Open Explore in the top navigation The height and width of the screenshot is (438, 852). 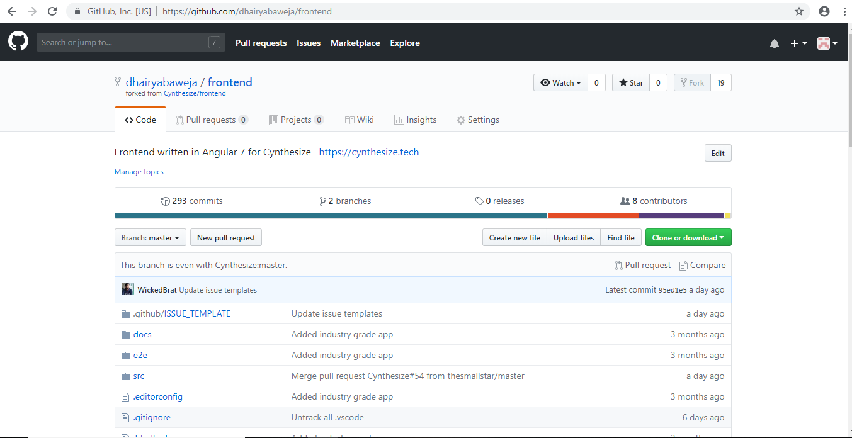pyautogui.click(x=405, y=43)
